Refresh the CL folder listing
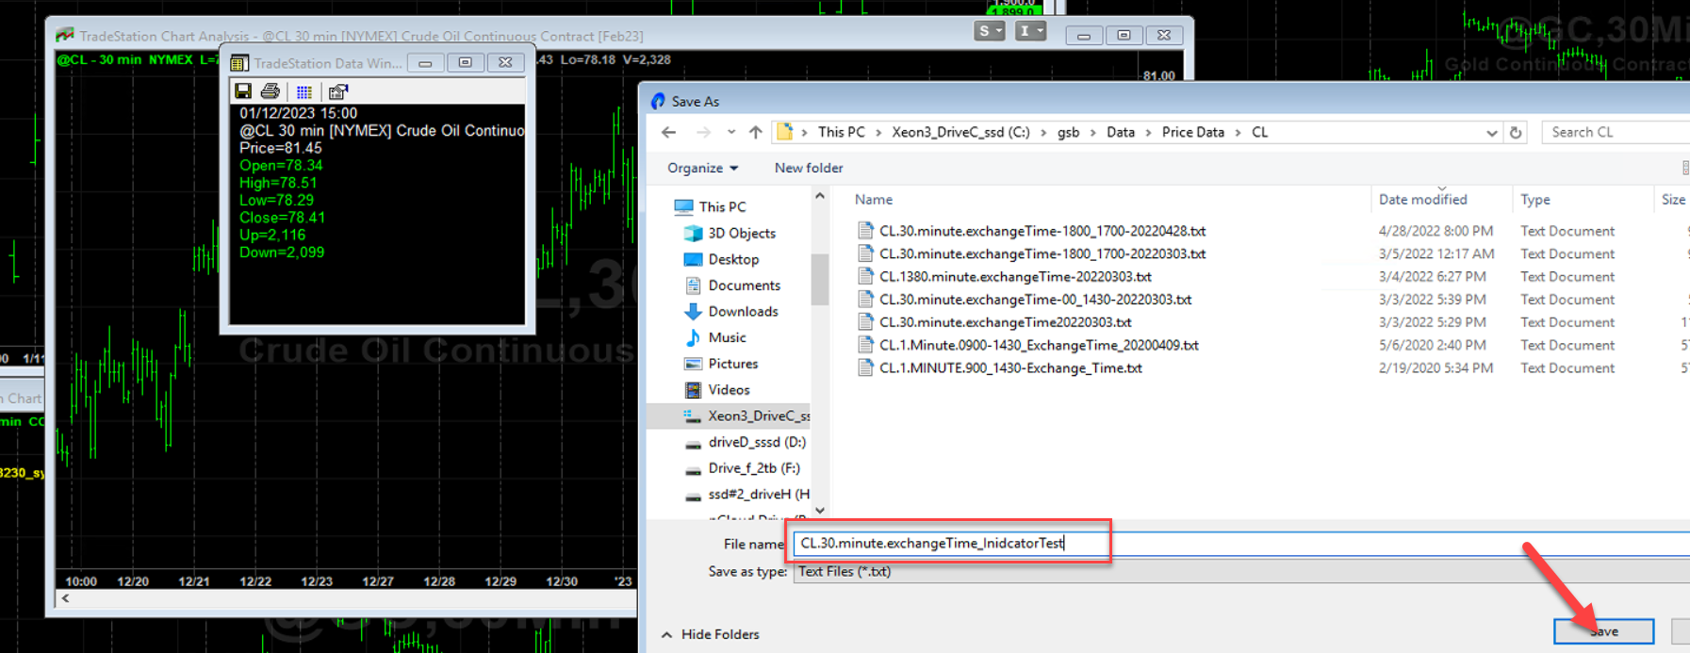This screenshot has height=653, width=1690. pos(1516,133)
